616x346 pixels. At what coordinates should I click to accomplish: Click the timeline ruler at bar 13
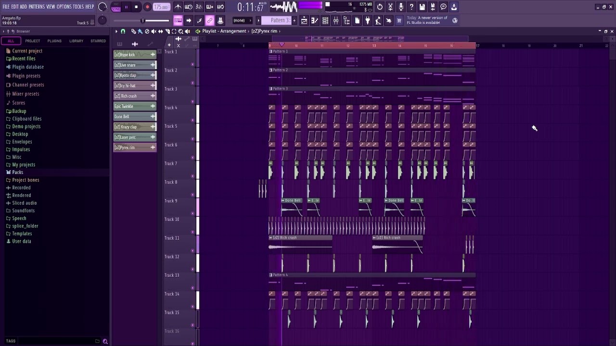pos(374,46)
